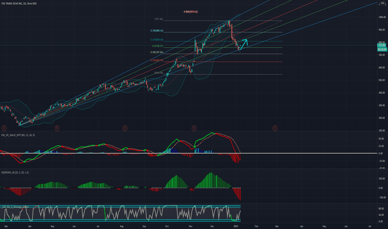Viewport: 388px width, 229px height.
Task: Click the topmost red Fibonacci extension label
Action: click(x=191, y=12)
